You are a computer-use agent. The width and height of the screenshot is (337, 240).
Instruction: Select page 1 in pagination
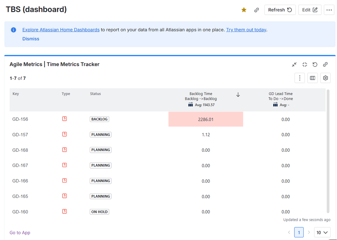click(299, 232)
